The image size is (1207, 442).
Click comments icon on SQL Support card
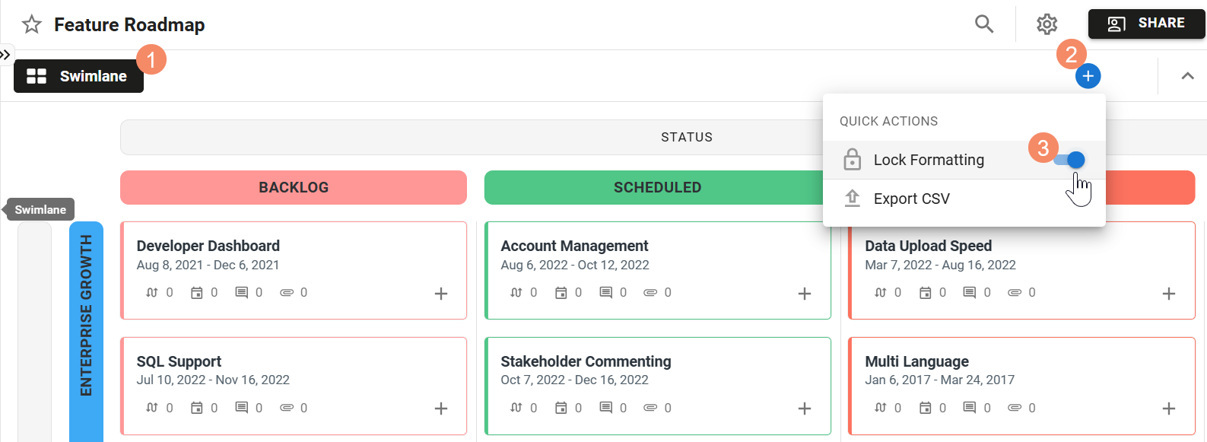coord(241,409)
